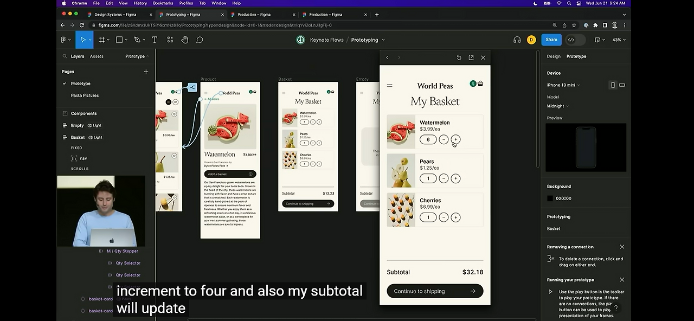Select the Move tool in Figma toolbar
Viewport: 694px width, 321px height.
tap(83, 40)
